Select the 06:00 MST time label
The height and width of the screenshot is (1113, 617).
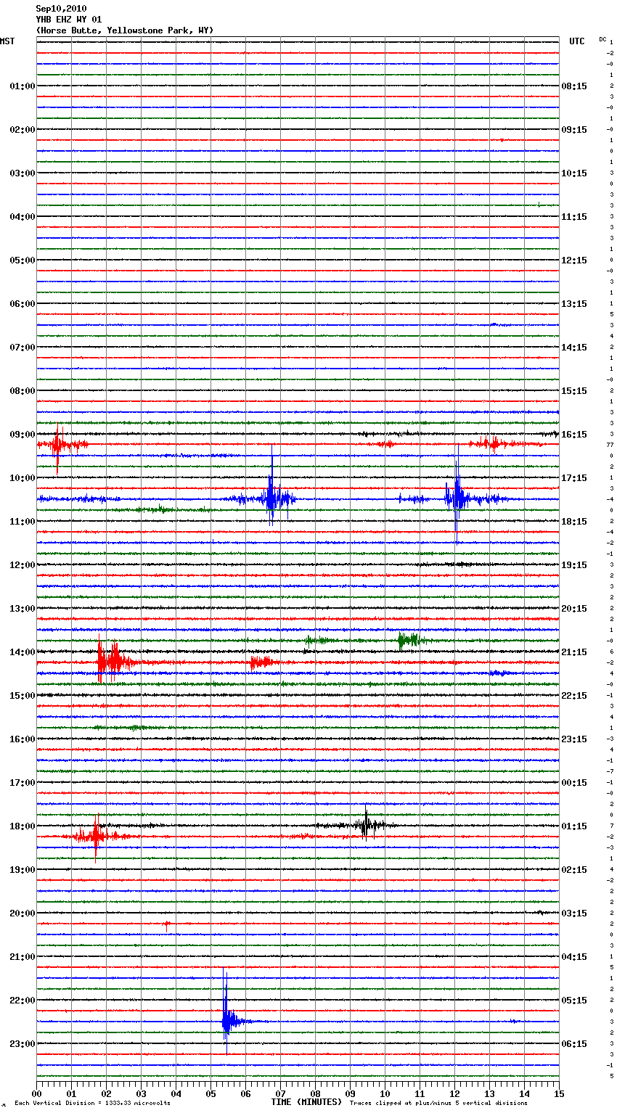pos(23,304)
